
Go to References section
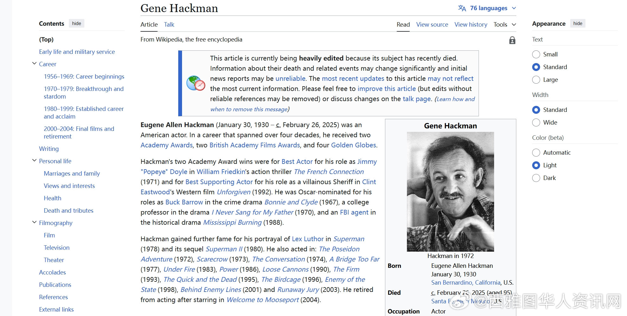[53, 297]
